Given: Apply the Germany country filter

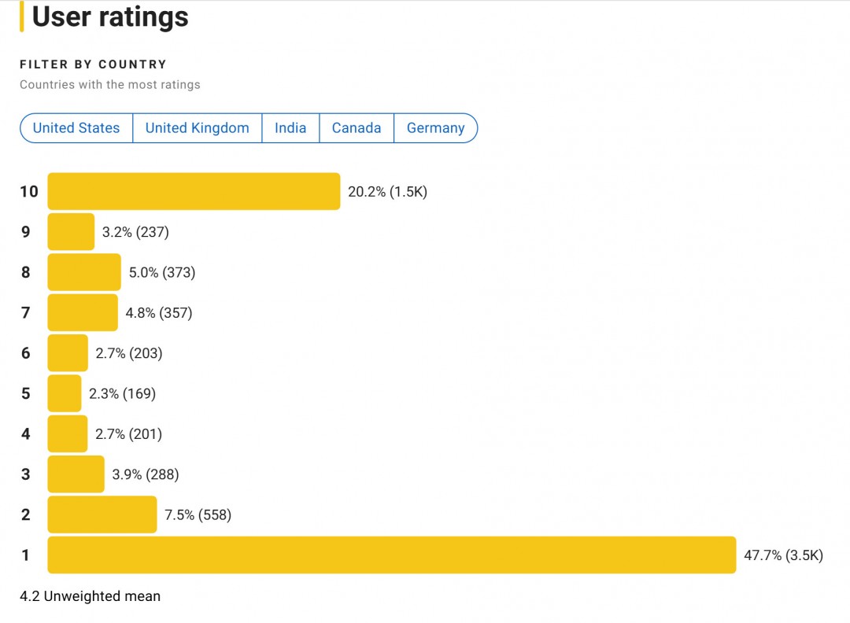Looking at the screenshot, I should [x=435, y=128].
